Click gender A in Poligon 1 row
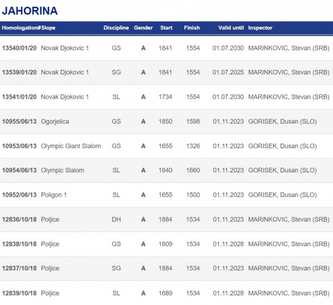 [x=143, y=195]
